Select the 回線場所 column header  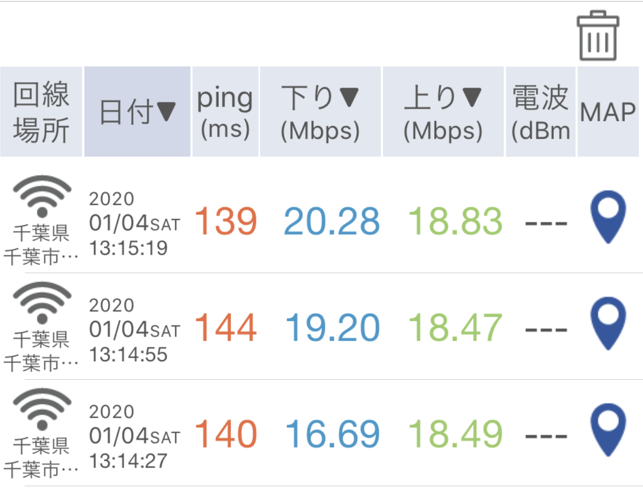41,111
